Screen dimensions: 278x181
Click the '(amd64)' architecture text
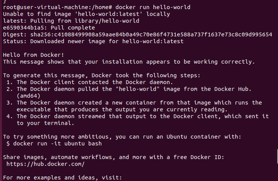[x=28, y=96]
